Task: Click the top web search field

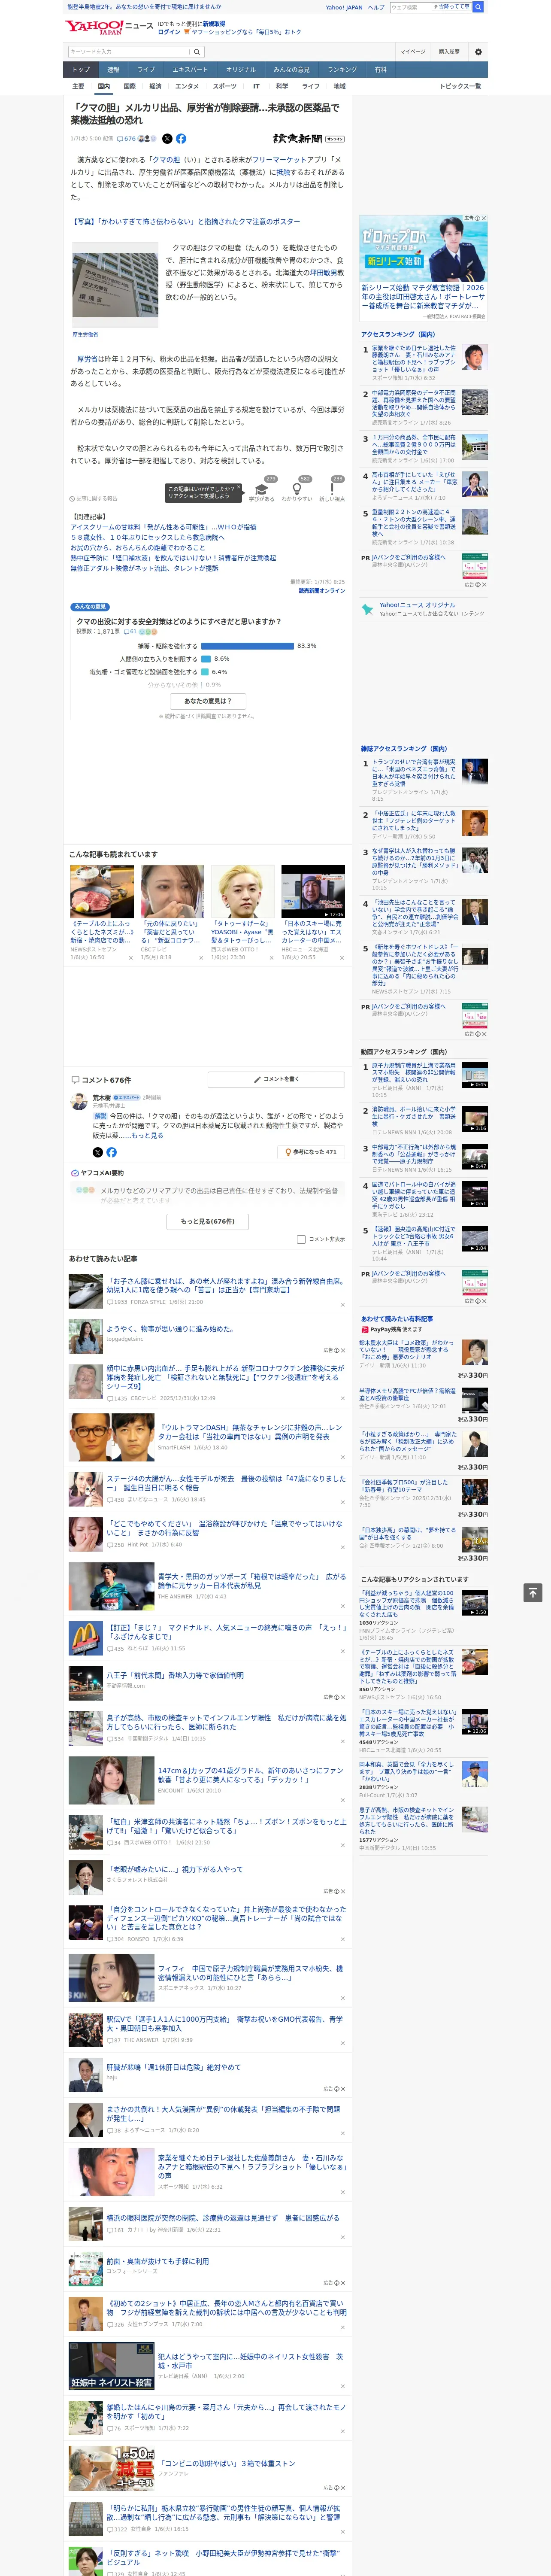Action: coord(411,7)
